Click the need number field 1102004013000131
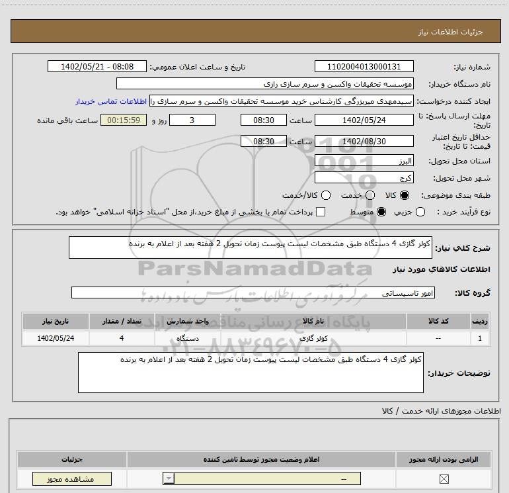The image size is (509, 493). (x=364, y=67)
